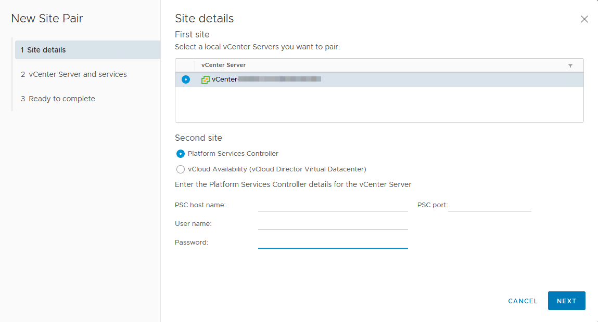Click the vCenter Server column header
The width and height of the screenshot is (598, 322).
click(x=224, y=65)
